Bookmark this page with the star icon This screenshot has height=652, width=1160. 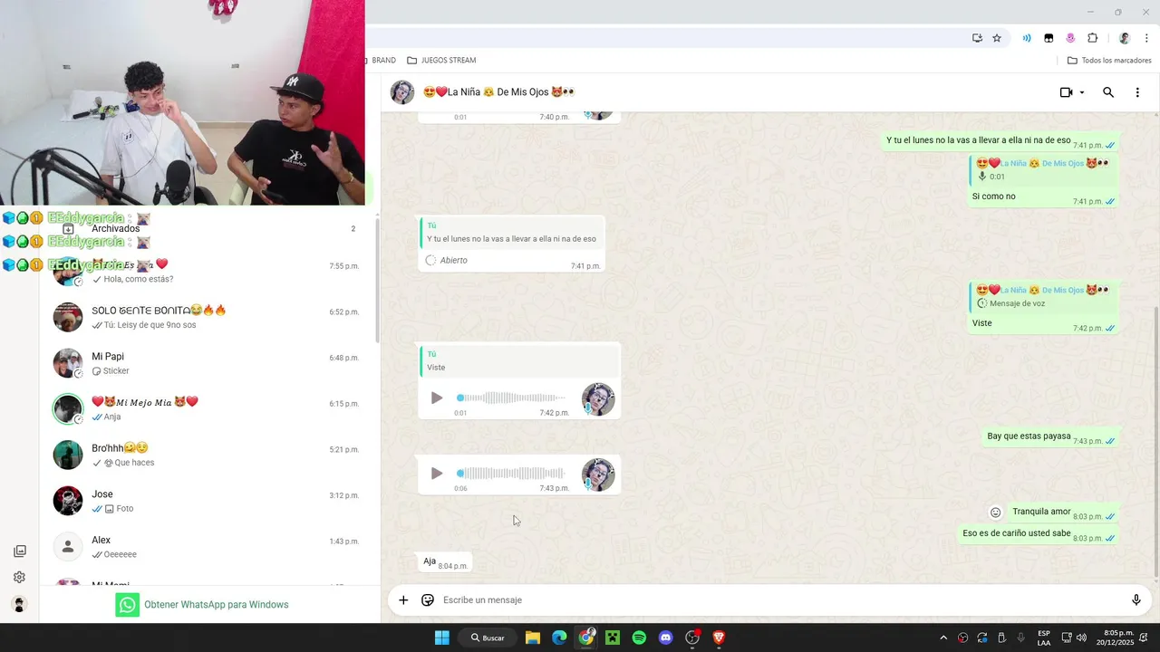997,38
